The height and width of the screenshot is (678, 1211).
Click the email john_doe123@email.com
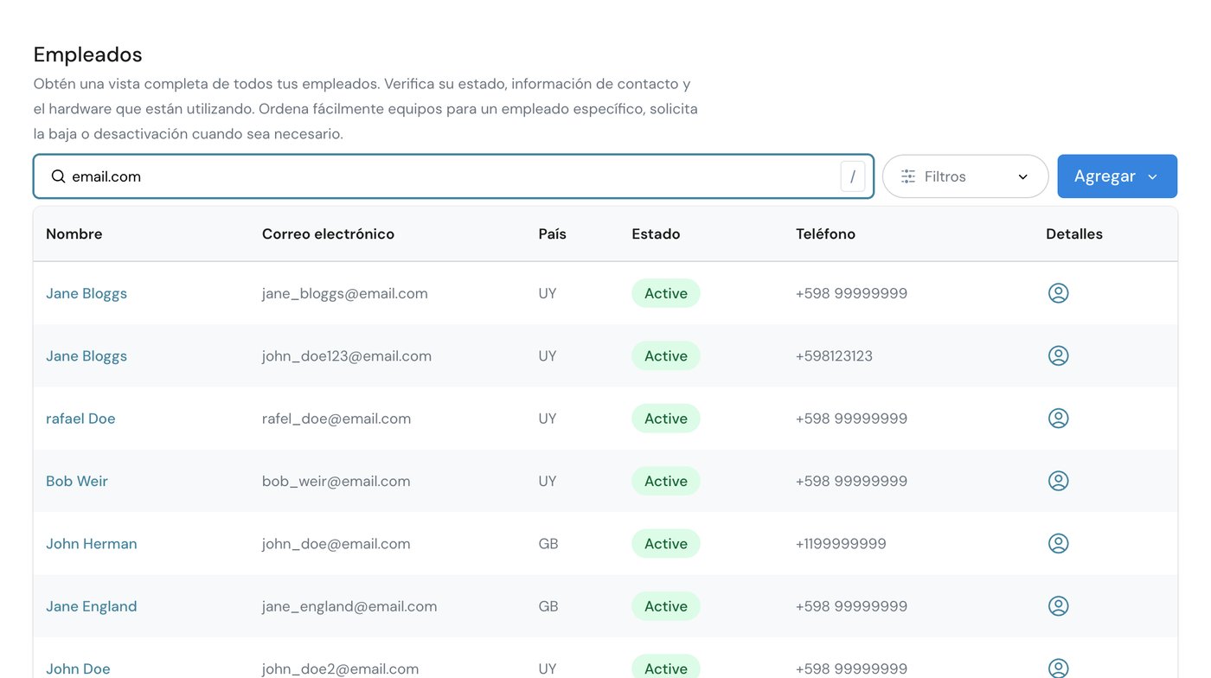(x=347, y=355)
